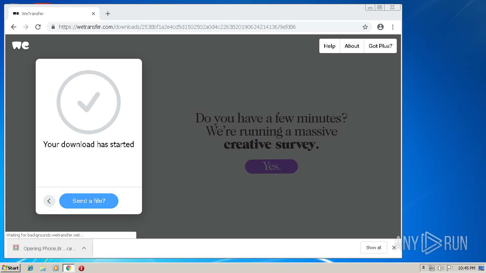486x273 pixels.
Task: Open the Chrome three-dot menu
Action: tap(393, 27)
